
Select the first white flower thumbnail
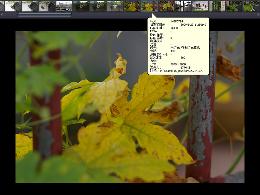[x=81, y=6]
